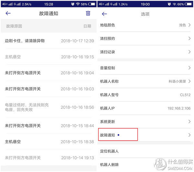194x172 pixels.
Task: Open chevron beside 地毯颜色 浅色
Action: pos(189,25)
